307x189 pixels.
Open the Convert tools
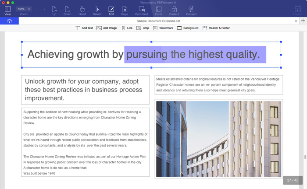tap(191, 11)
